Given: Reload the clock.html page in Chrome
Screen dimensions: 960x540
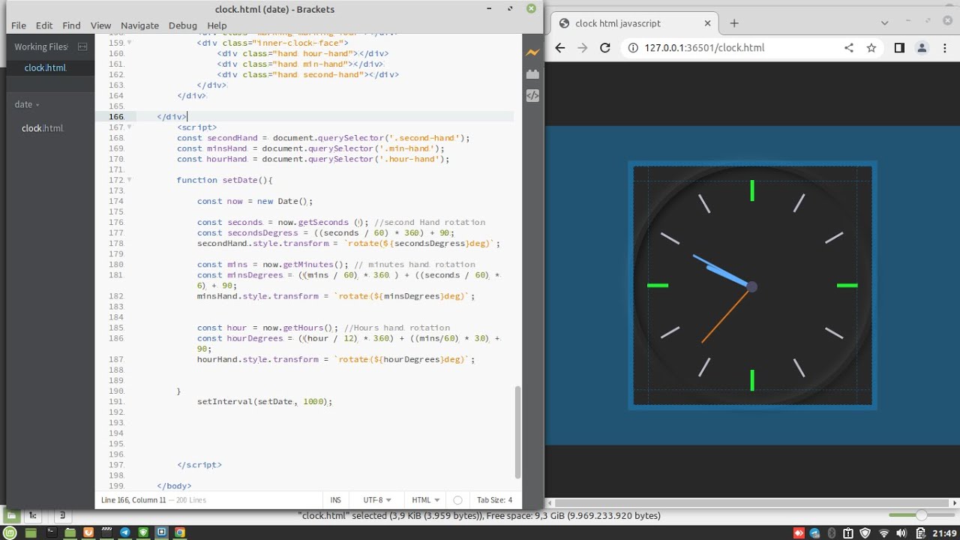Looking at the screenshot, I should 605,48.
